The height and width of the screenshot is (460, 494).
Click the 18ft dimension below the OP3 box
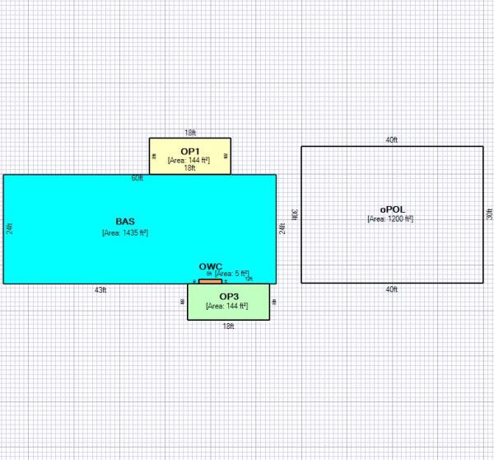[229, 326]
